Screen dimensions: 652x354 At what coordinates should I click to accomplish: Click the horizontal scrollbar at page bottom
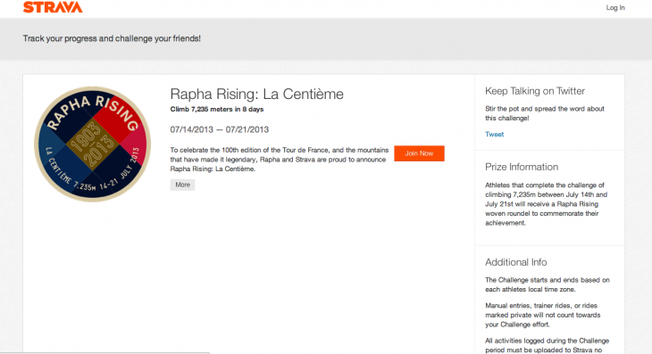[x=104, y=353]
